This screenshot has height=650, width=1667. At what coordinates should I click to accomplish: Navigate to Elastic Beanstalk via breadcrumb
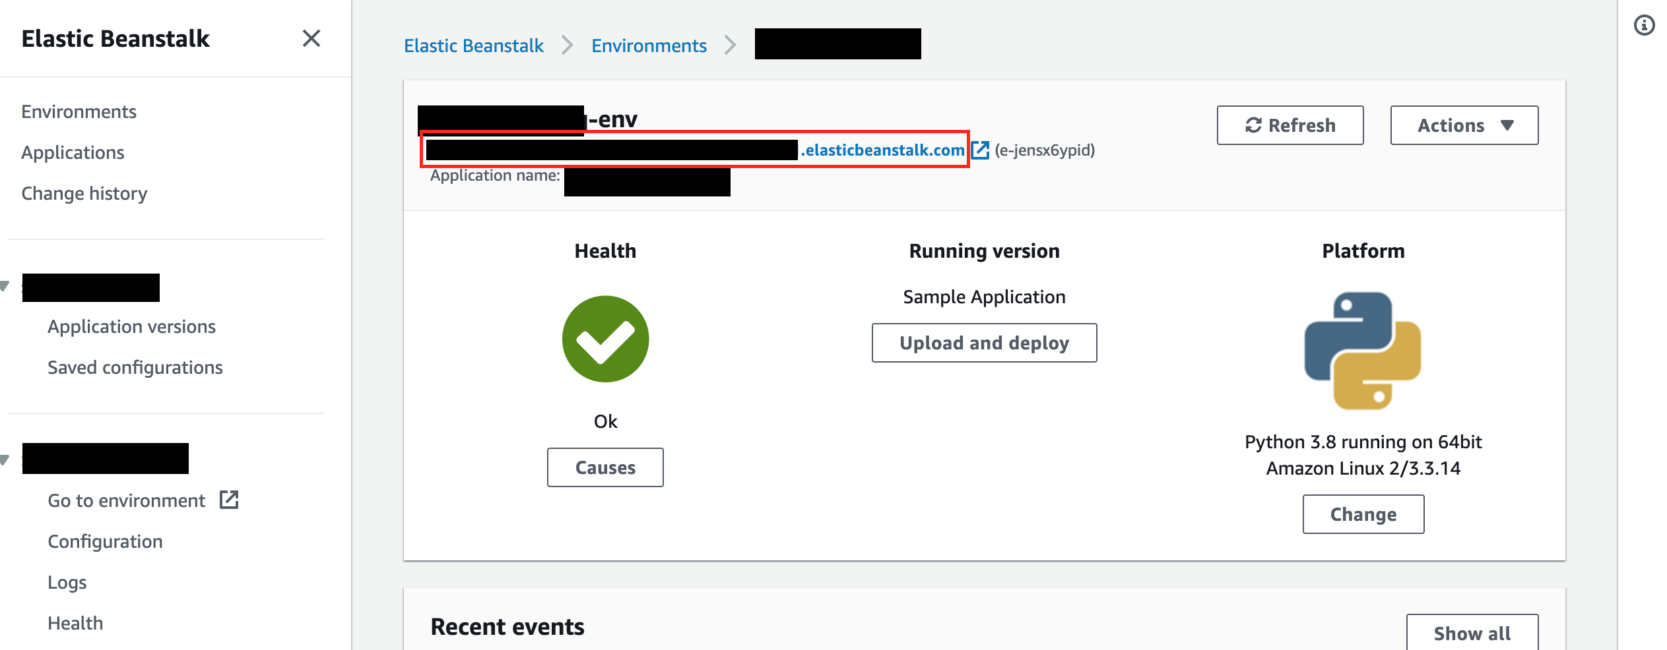[473, 45]
